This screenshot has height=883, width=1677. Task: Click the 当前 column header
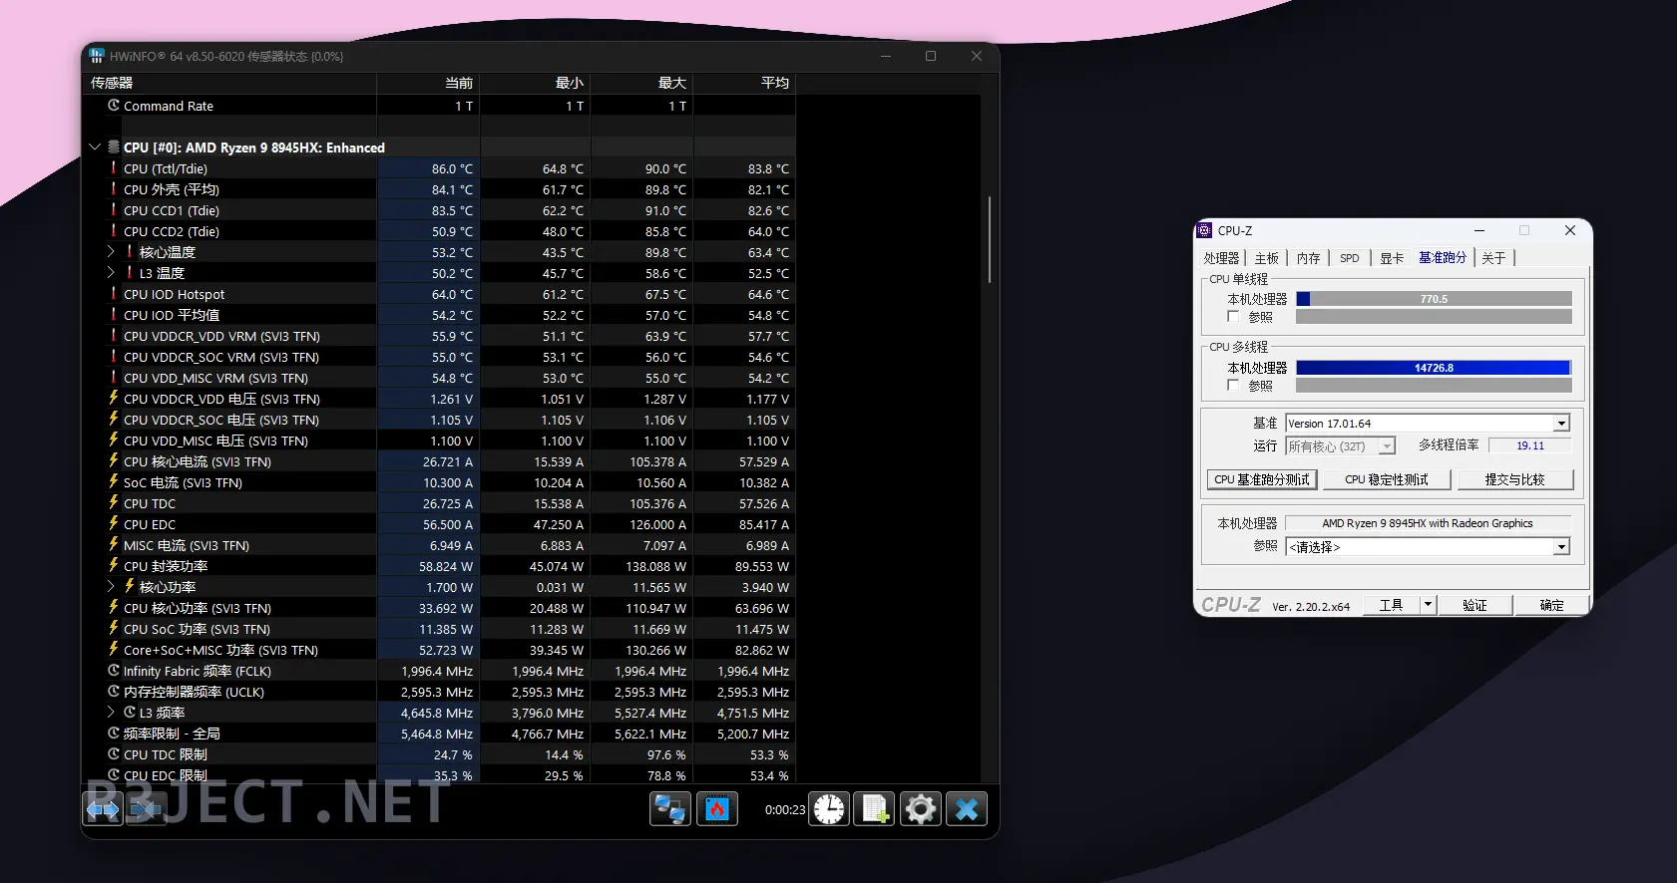tap(429, 83)
